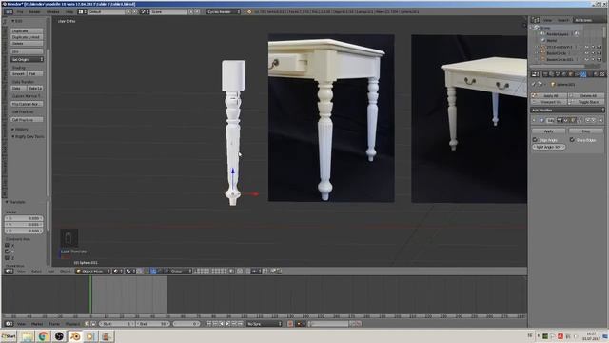The height and width of the screenshot is (343, 609).
Task: Open the 3D view editor type selector
Action: 9,272
